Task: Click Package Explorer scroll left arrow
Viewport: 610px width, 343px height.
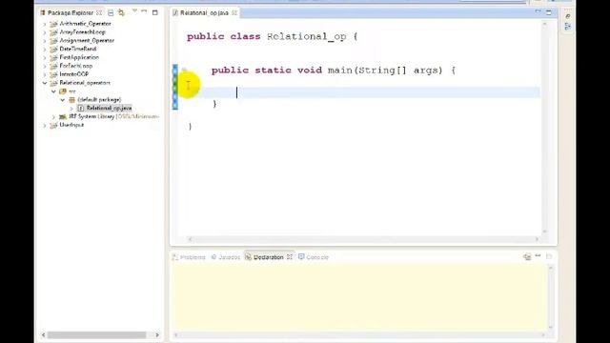Action: [43, 334]
